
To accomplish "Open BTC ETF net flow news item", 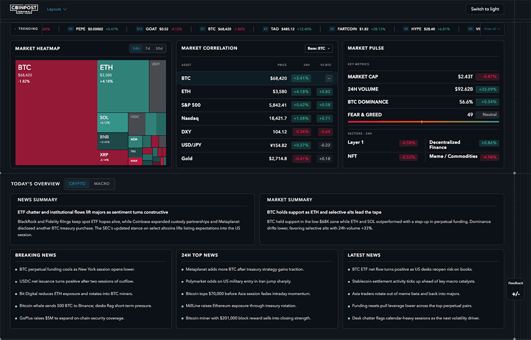I will [412, 269].
